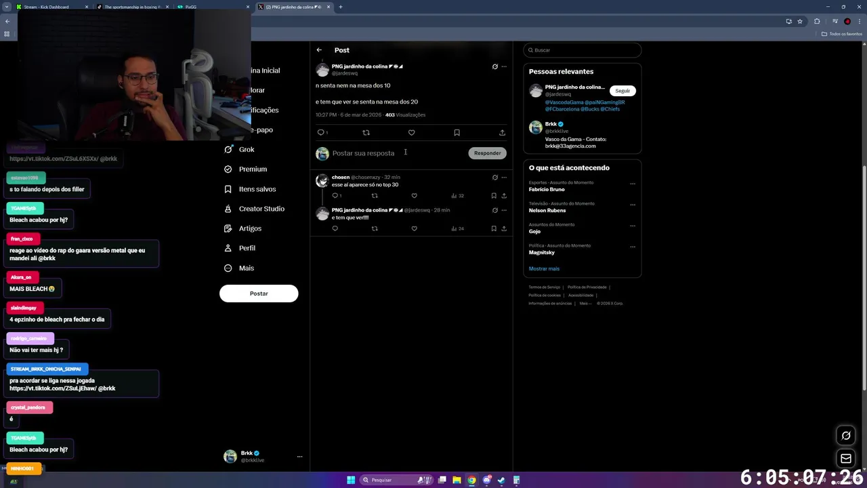Share chosen's reply
Viewport: 867px width, 488px height.
tap(503, 196)
